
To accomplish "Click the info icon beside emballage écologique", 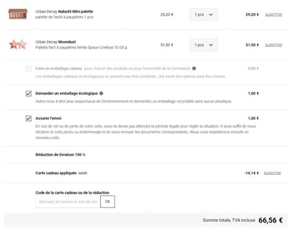I will tap(101, 93).
